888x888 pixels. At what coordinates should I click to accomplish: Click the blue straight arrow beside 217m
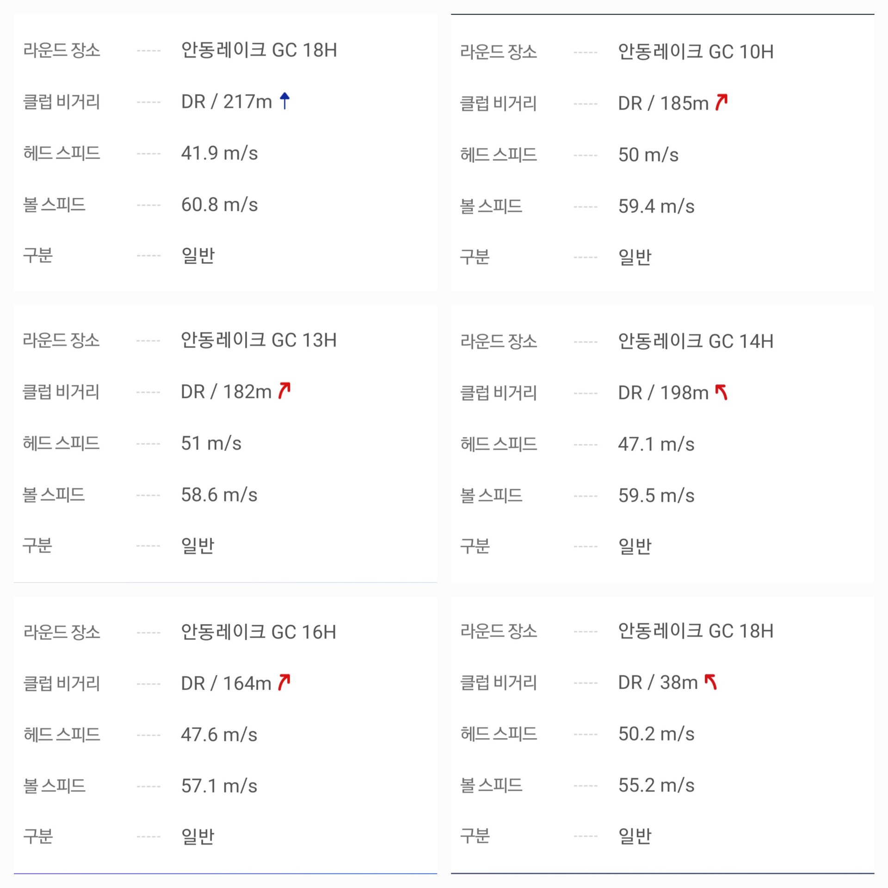coord(285,101)
